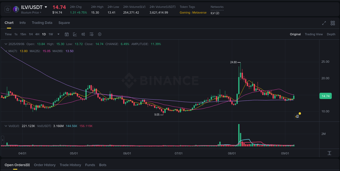
Task: Open the Order History tab
Action: tap(45, 165)
